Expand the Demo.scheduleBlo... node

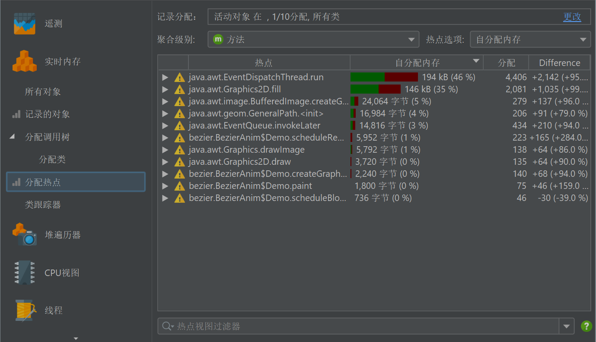(x=165, y=198)
